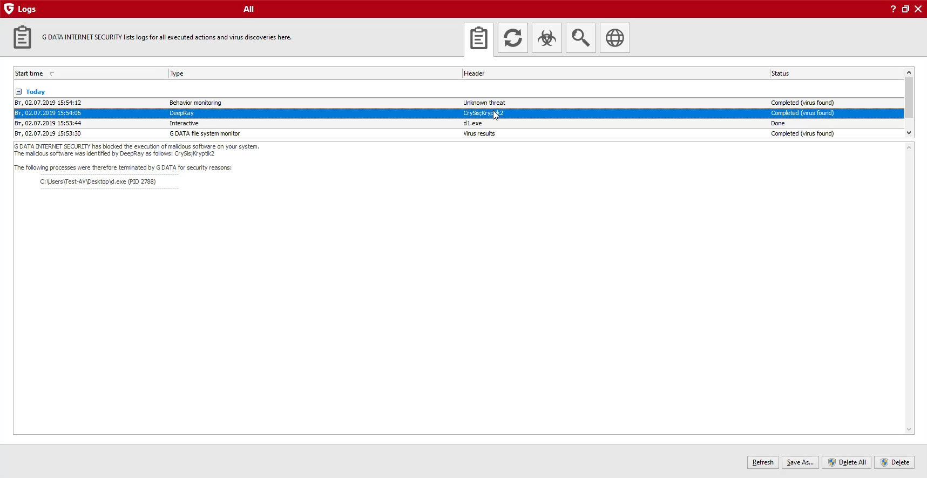
Task: Click the log list scroll down arrow
Action: tap(909, 133)
